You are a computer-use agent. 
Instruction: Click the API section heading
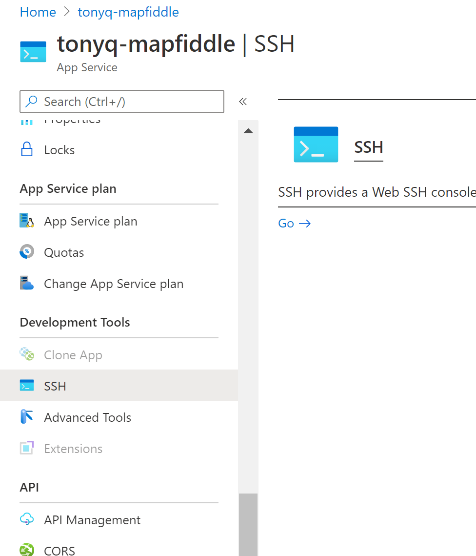pyautogui.click(x=29, y=487)
